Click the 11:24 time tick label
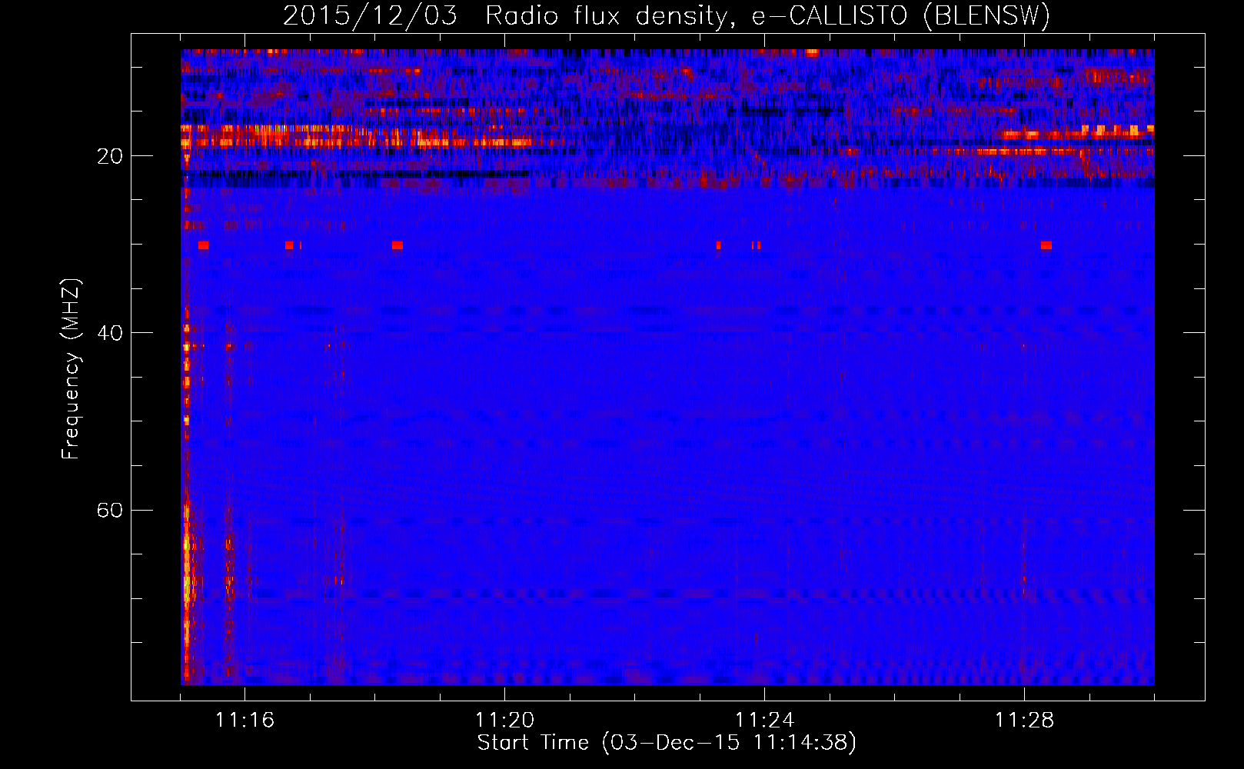Image resolution: width=1244 pixels, height=769 pixels. pos(764,720)
